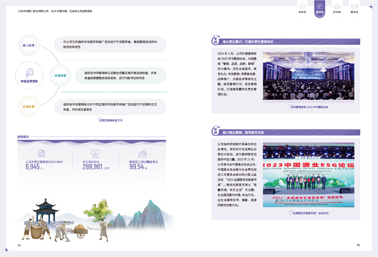
Task: Click the training participants icon above 6,945
Action: [x=42, y=154]
